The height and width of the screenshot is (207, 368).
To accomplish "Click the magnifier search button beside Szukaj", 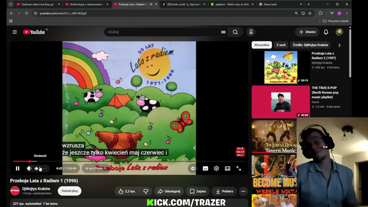I will pyautogui.click(x=235, y=32).
